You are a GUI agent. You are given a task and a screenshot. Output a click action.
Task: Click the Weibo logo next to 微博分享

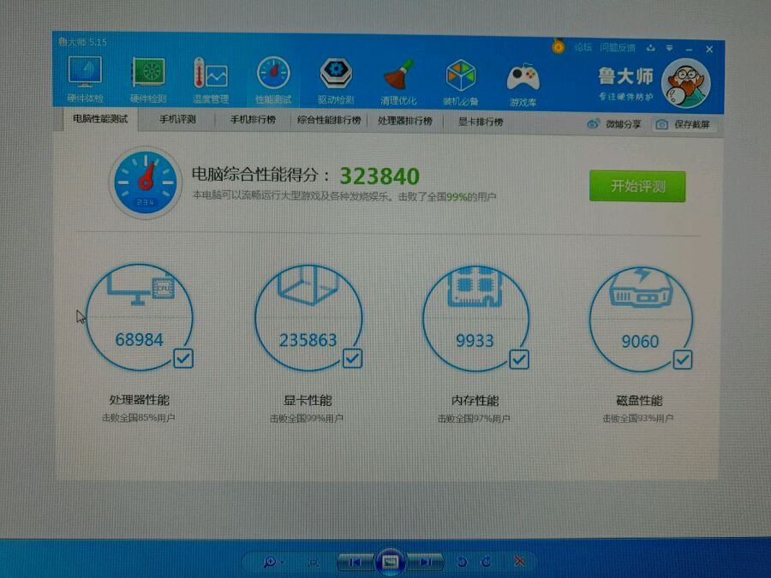[594, 124]
